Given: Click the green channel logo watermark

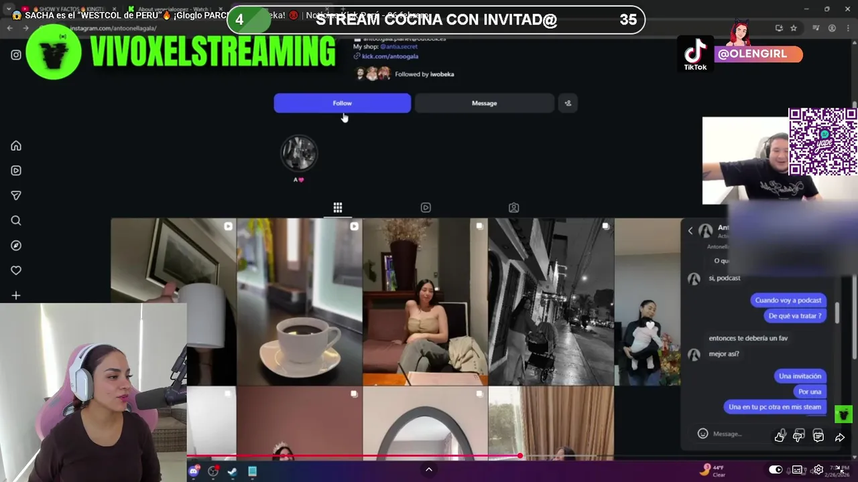Looking at the screenshot, I should [843, 414].
